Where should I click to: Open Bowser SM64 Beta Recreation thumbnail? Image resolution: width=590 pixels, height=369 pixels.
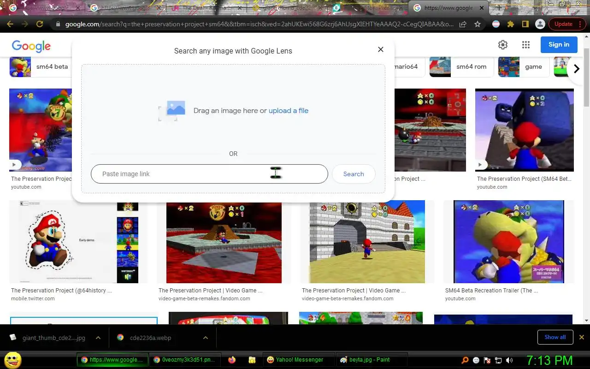pyautogui.click(x=509, y=242)
